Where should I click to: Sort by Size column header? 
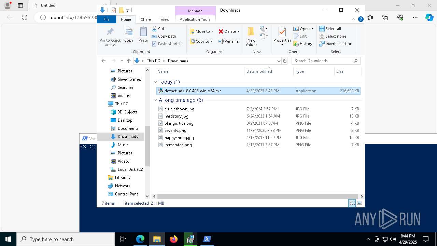pos(348,71)
